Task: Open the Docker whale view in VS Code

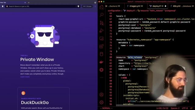Action: [x=101, y=62]
